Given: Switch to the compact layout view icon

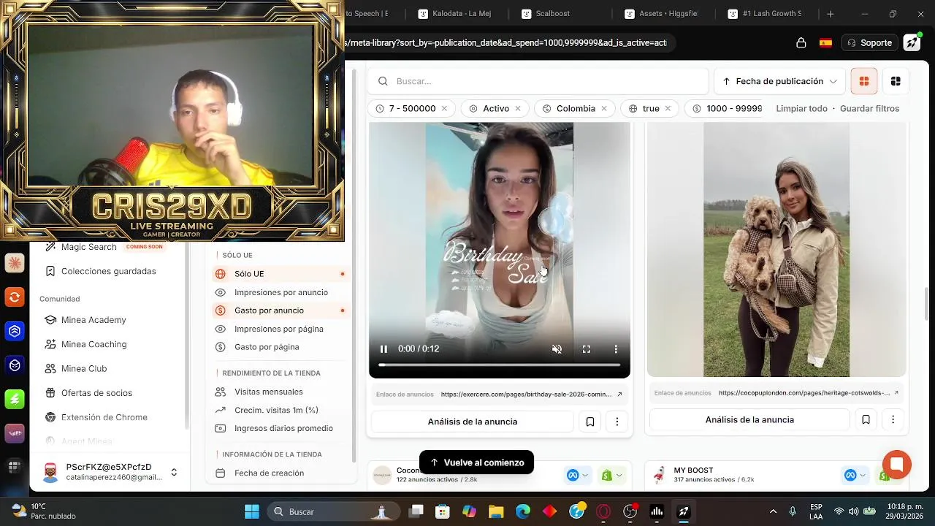Looking at the screenshot, I should 896,81.
